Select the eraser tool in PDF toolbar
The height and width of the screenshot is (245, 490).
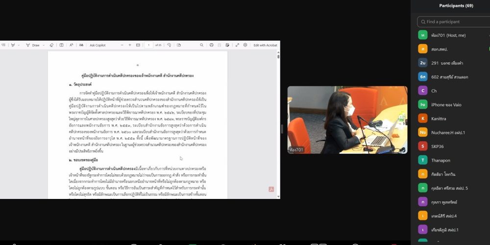click(51, 45)
